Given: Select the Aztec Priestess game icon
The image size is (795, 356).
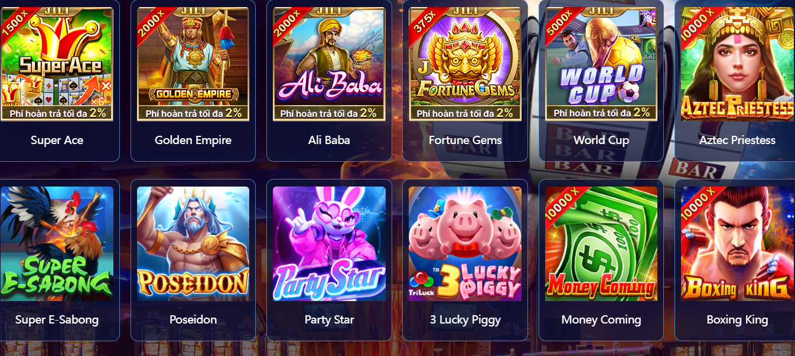Looking at the screenshot, I should 737,64.
